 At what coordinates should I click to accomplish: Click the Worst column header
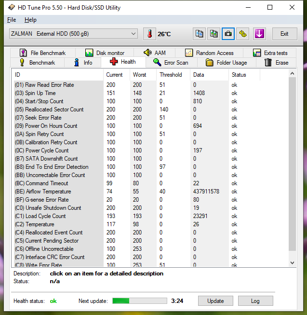pyautogui.click(x=143, y=75)
